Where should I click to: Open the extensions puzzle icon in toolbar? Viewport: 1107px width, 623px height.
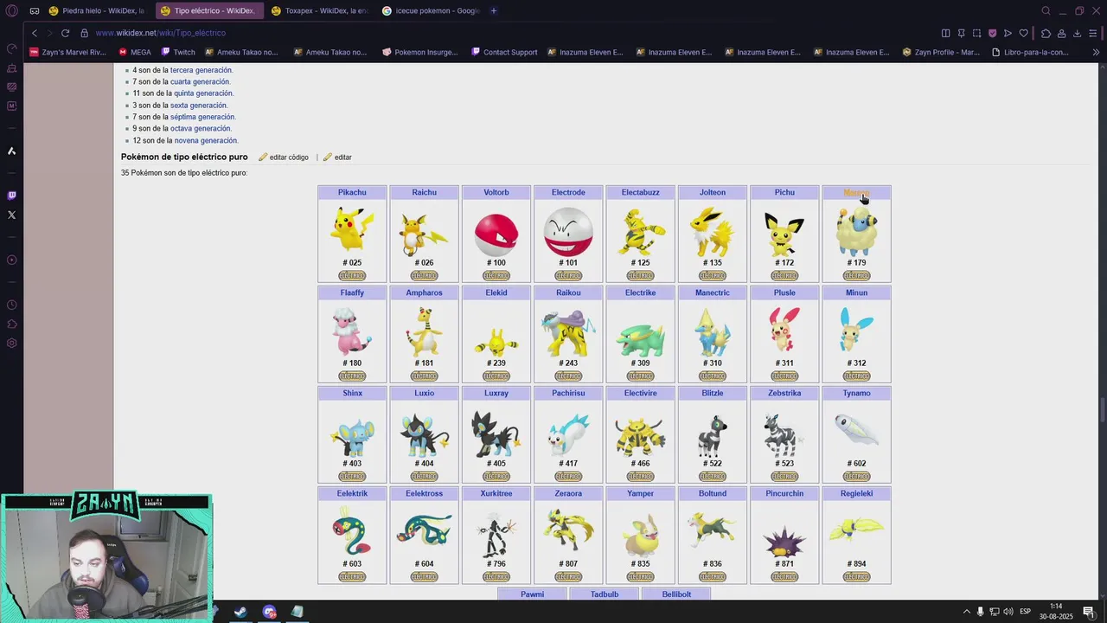pyautogui.click(x=1046, y=33)
